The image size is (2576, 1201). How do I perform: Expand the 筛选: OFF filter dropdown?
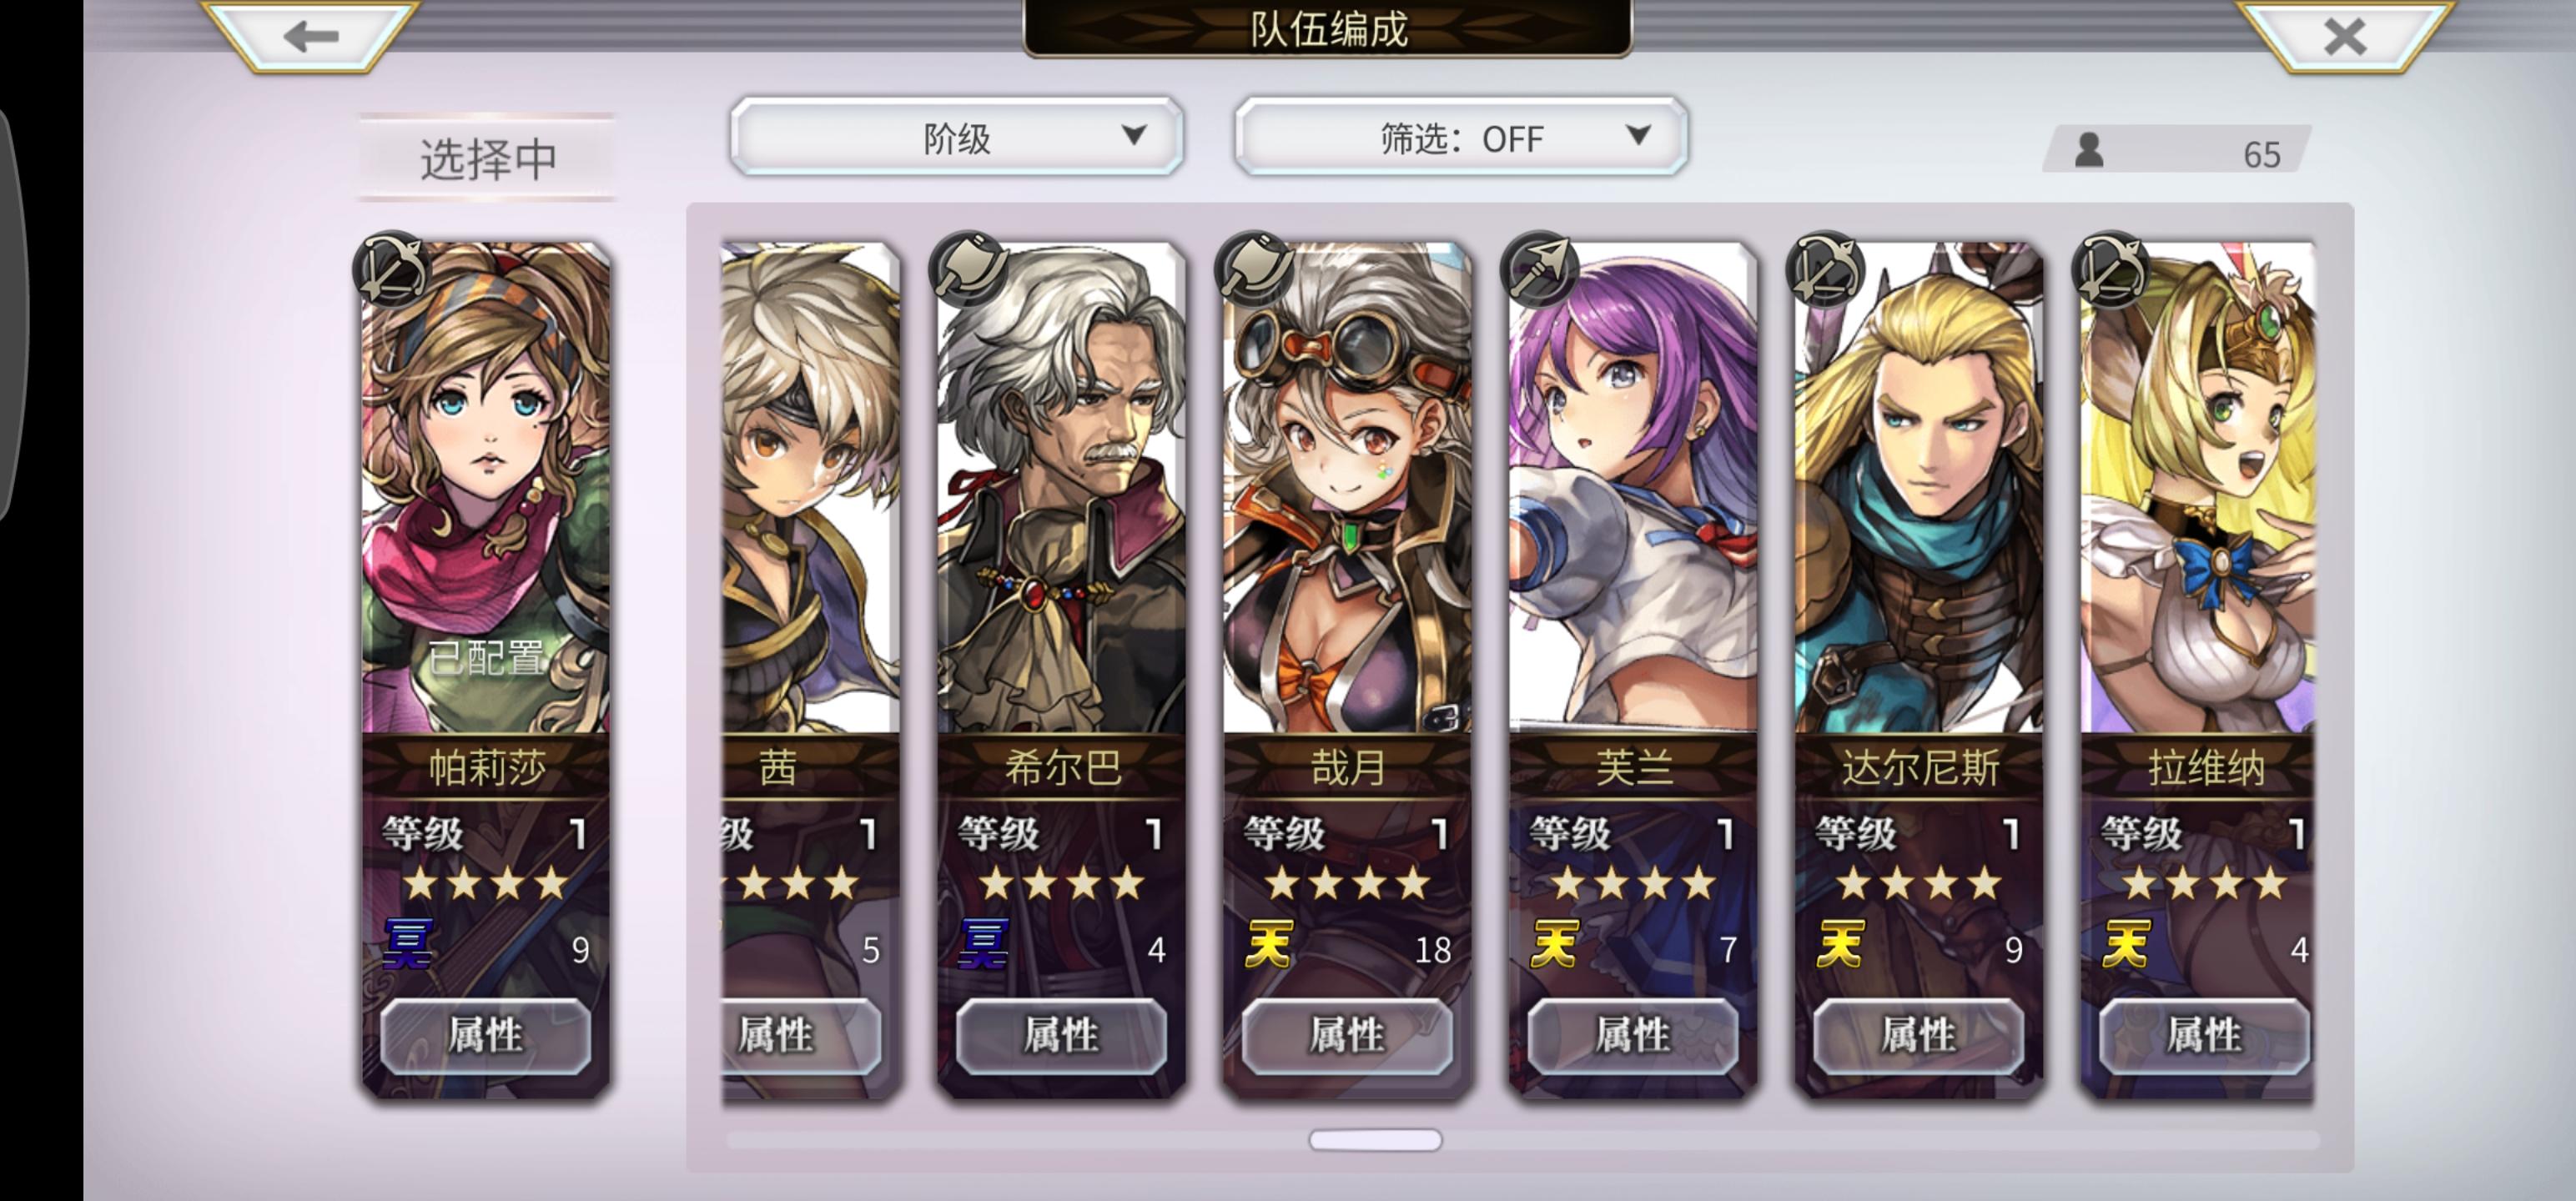click(1461, 137)
